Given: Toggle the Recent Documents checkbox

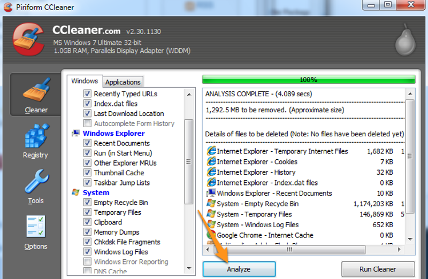Looking at the screenshot, I should [x=87, y=143].
